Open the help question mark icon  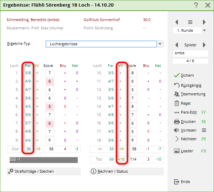pos(196,5)
